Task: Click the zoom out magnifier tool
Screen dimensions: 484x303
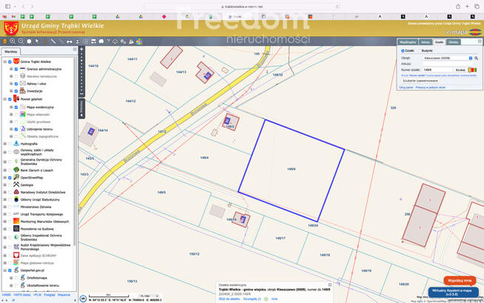Action: [21, 41]
